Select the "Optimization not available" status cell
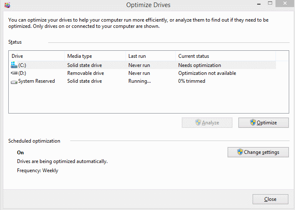 (207, 73)
